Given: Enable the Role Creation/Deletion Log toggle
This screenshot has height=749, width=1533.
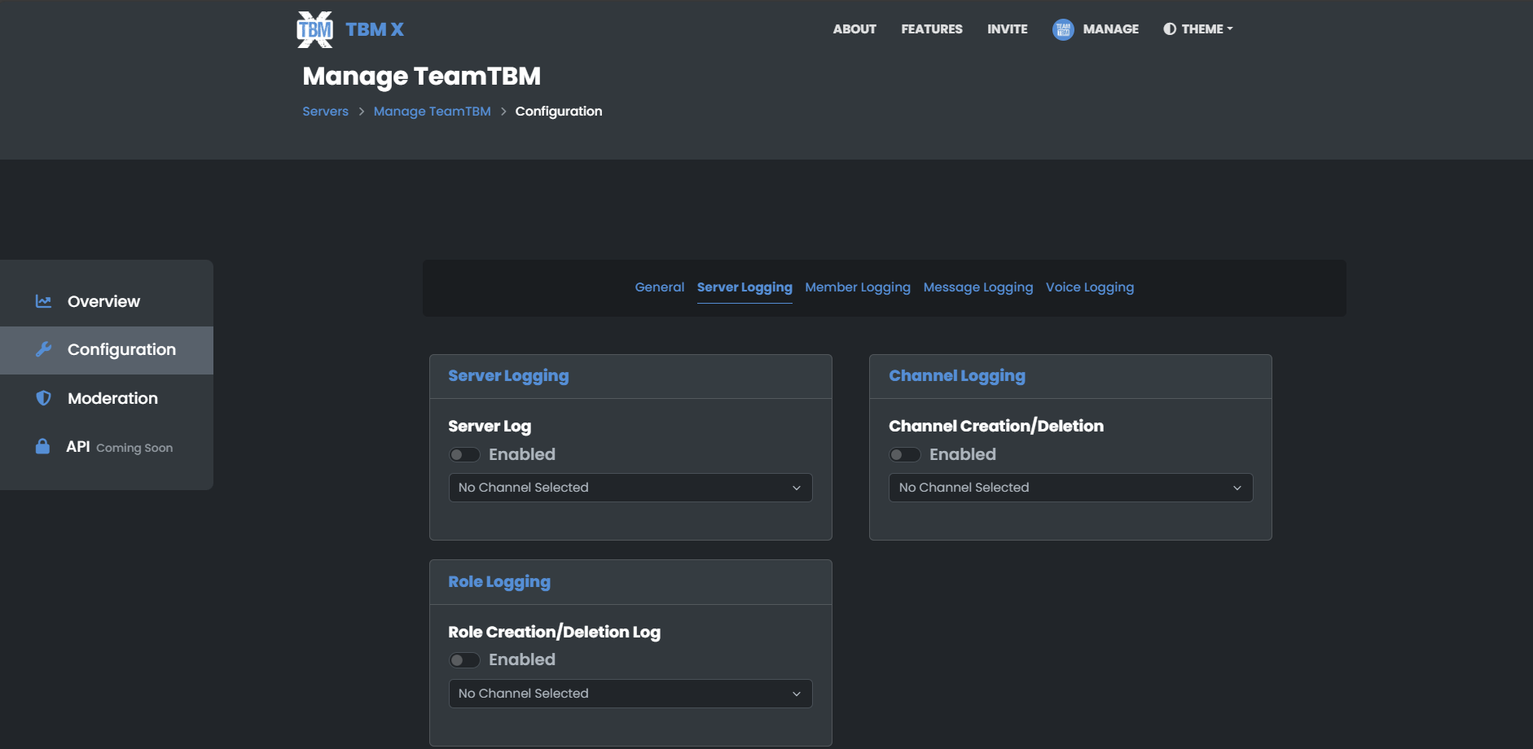Looking at the screenshot, I should point(465,659).
